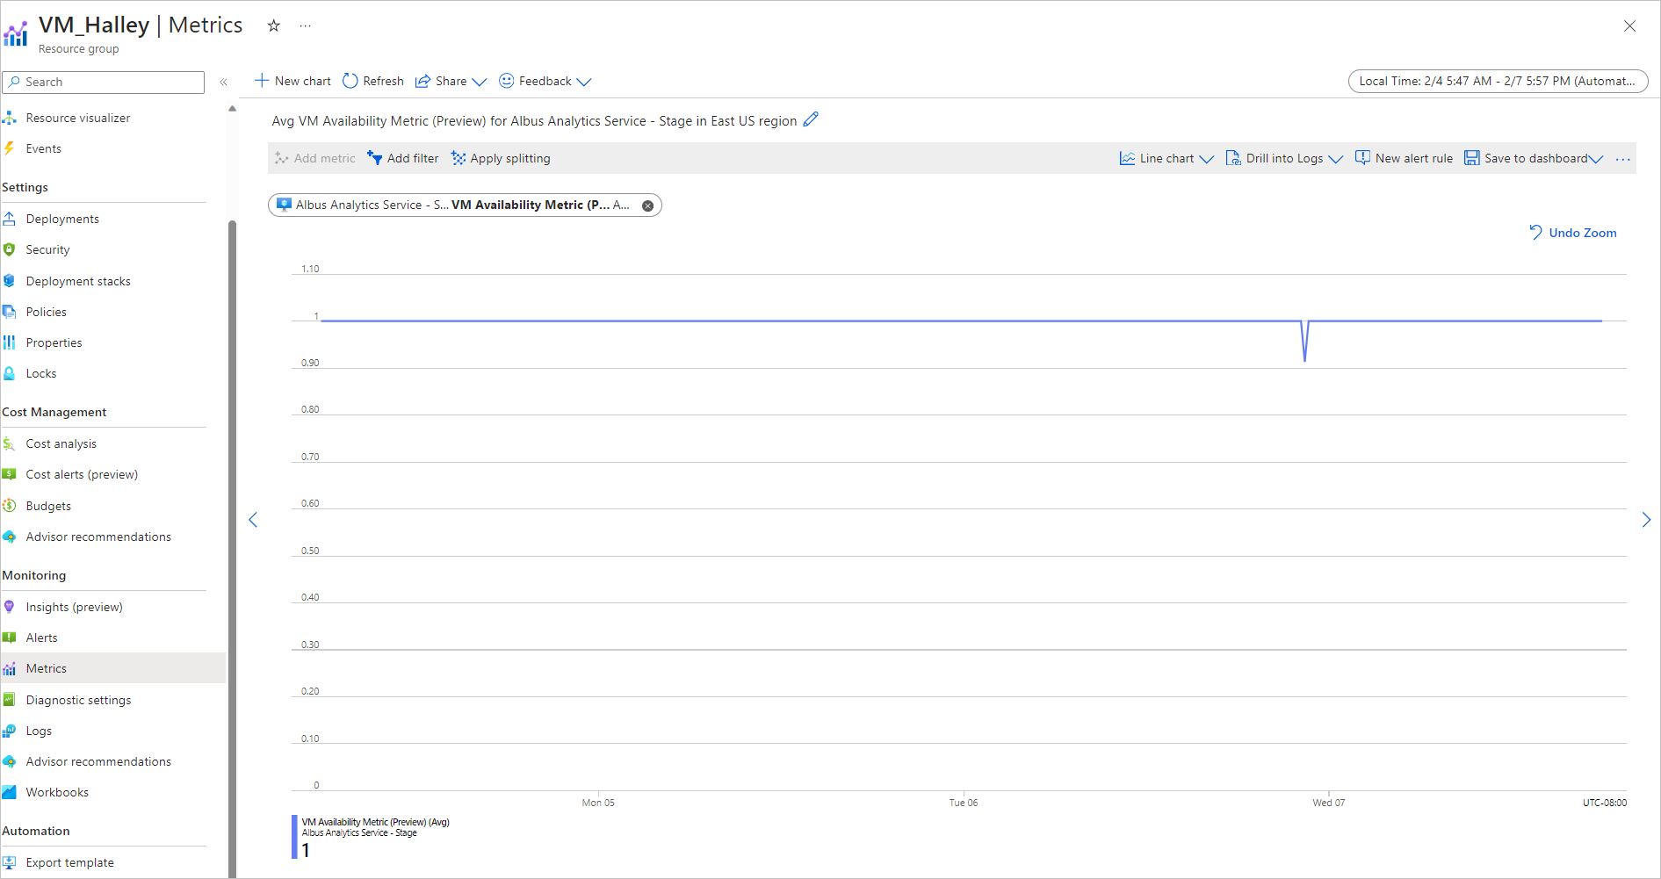Open the more options ellipsis beside the title
This screenshot has height=879, width=1661.
pos(305,25)
